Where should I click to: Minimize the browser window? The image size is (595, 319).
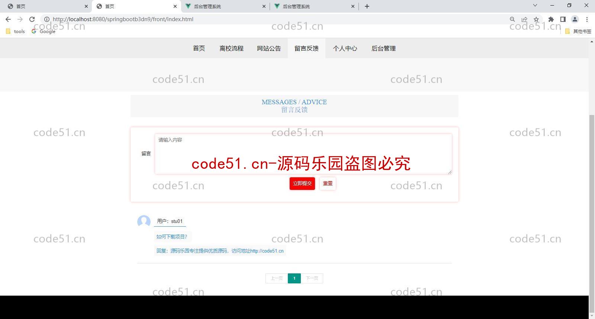(552, 6)
